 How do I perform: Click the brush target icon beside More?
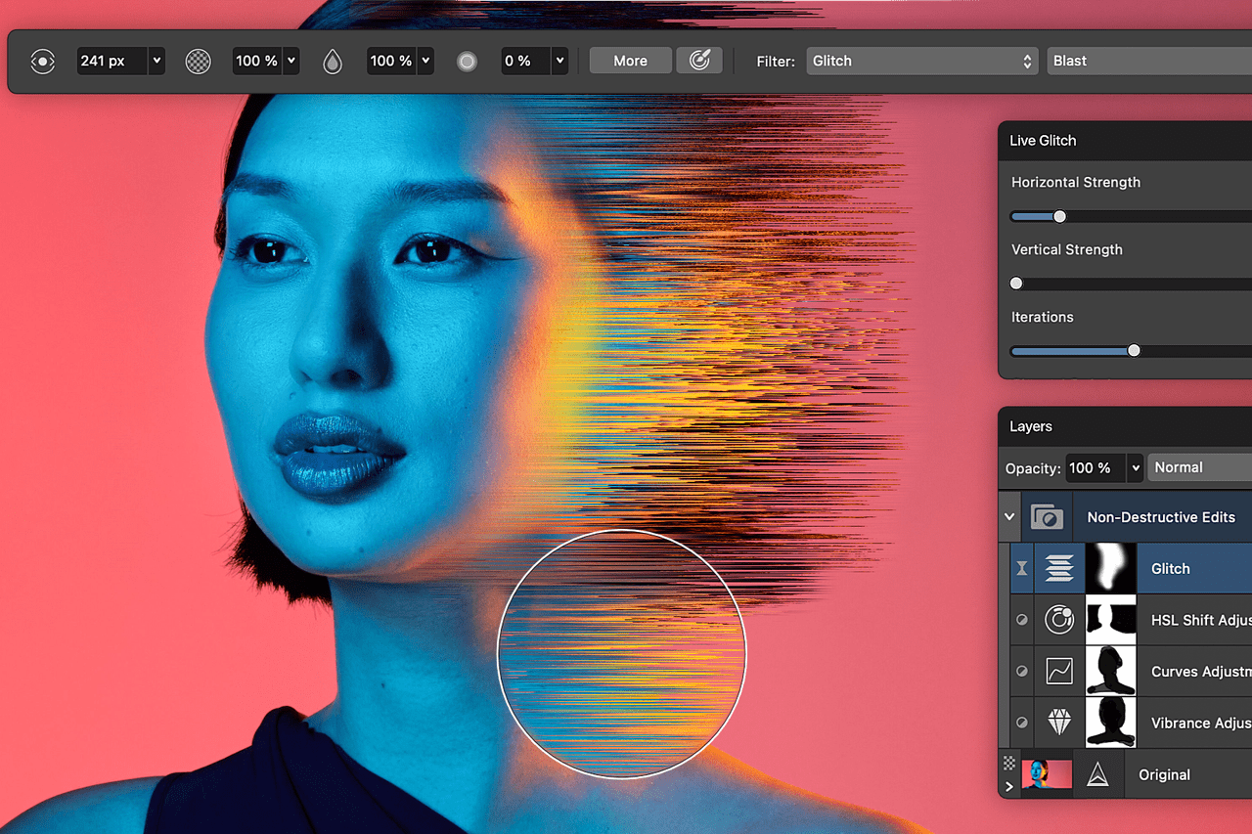tap(699, 61)
